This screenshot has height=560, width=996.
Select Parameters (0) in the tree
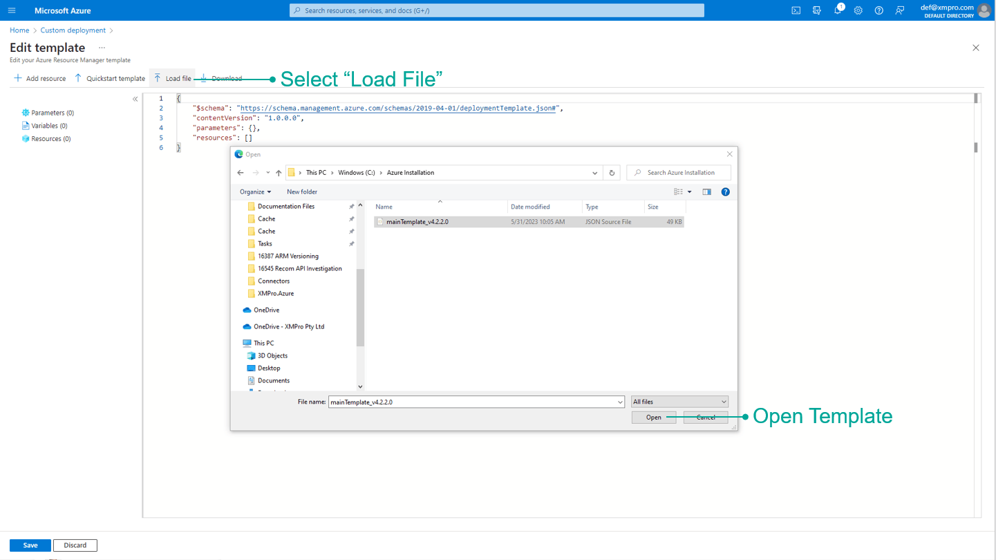pyautogui.click(x=48, y=113)
